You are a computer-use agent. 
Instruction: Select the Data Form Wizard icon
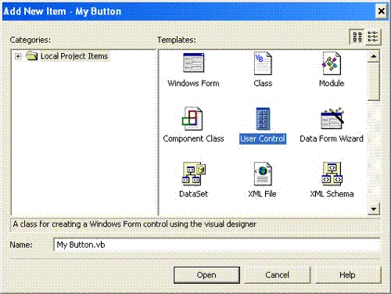[x=332, y=119]
